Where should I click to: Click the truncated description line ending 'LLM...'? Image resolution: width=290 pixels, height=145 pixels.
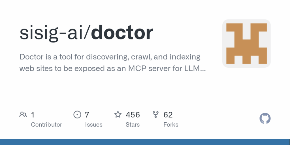point(112,69)
